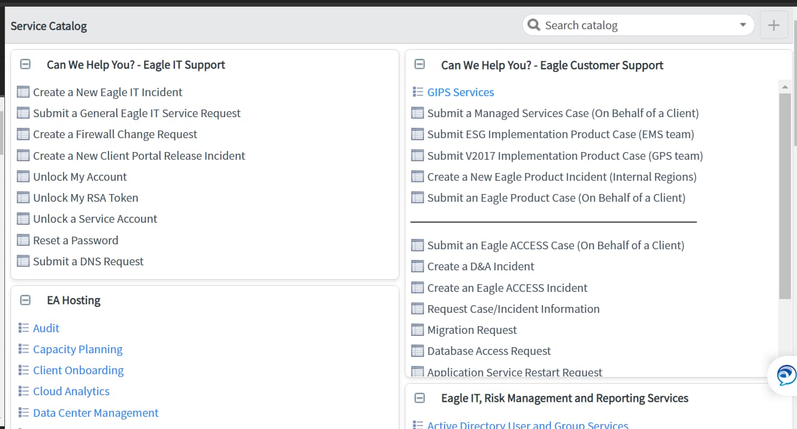
Task: Open the search catalog dropdown arrow
Action: click(x=743, y=25)
